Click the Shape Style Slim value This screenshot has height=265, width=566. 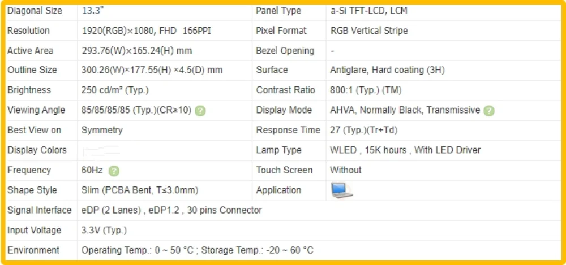pos(140,190)
